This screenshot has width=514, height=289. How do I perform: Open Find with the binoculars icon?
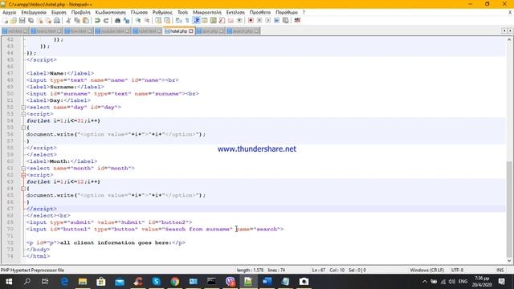tap(118, 20)
